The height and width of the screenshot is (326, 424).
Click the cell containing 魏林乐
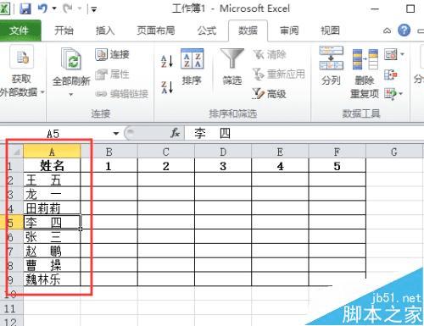52,279
